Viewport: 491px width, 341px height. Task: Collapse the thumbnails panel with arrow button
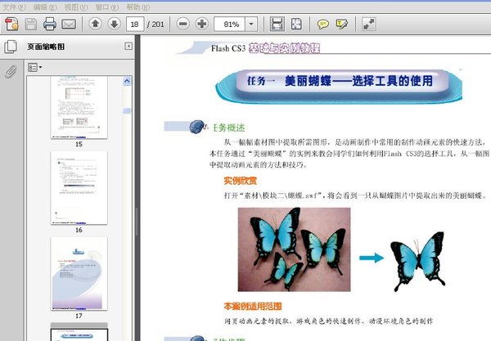point(128,47)
